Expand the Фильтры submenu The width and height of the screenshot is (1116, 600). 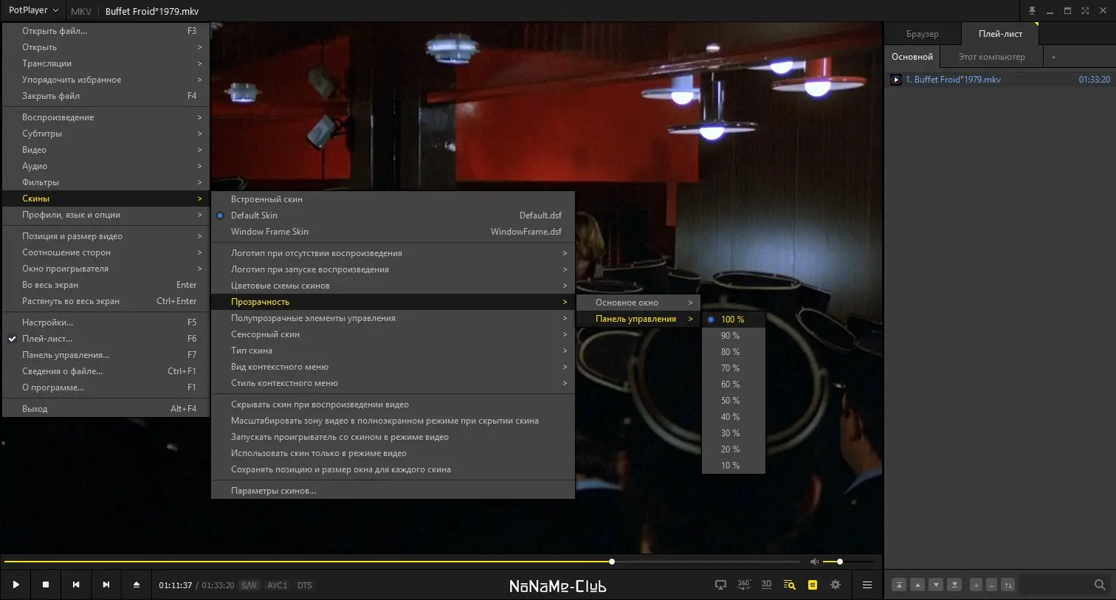click(x=106, y=182)
